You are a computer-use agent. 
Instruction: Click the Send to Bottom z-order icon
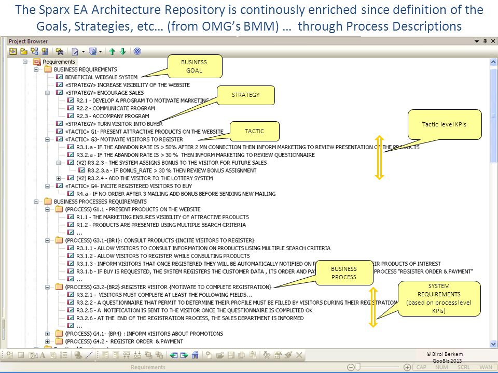[159, 355]
